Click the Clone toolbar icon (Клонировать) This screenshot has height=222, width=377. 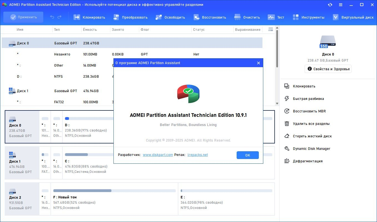(77, 17)
